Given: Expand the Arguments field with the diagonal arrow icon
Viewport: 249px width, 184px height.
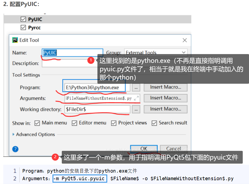Looking at the screenshot, I should click(x=137, y=98).
